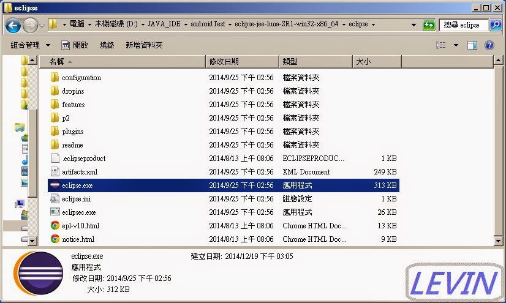Select the p2 folder icon
Viewport: 506px width, 303px height.
click(x=55, y=118)
